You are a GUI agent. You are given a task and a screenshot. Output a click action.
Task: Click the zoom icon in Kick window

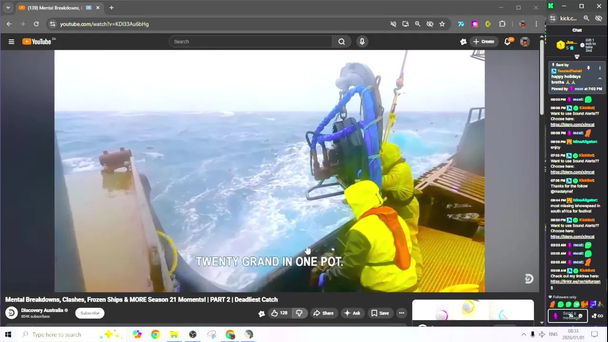[586, 19]
